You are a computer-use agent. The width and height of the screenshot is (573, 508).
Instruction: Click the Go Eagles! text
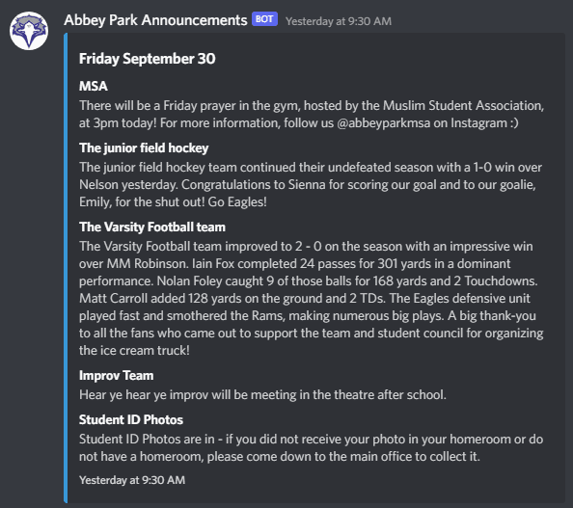pos(237,202)
